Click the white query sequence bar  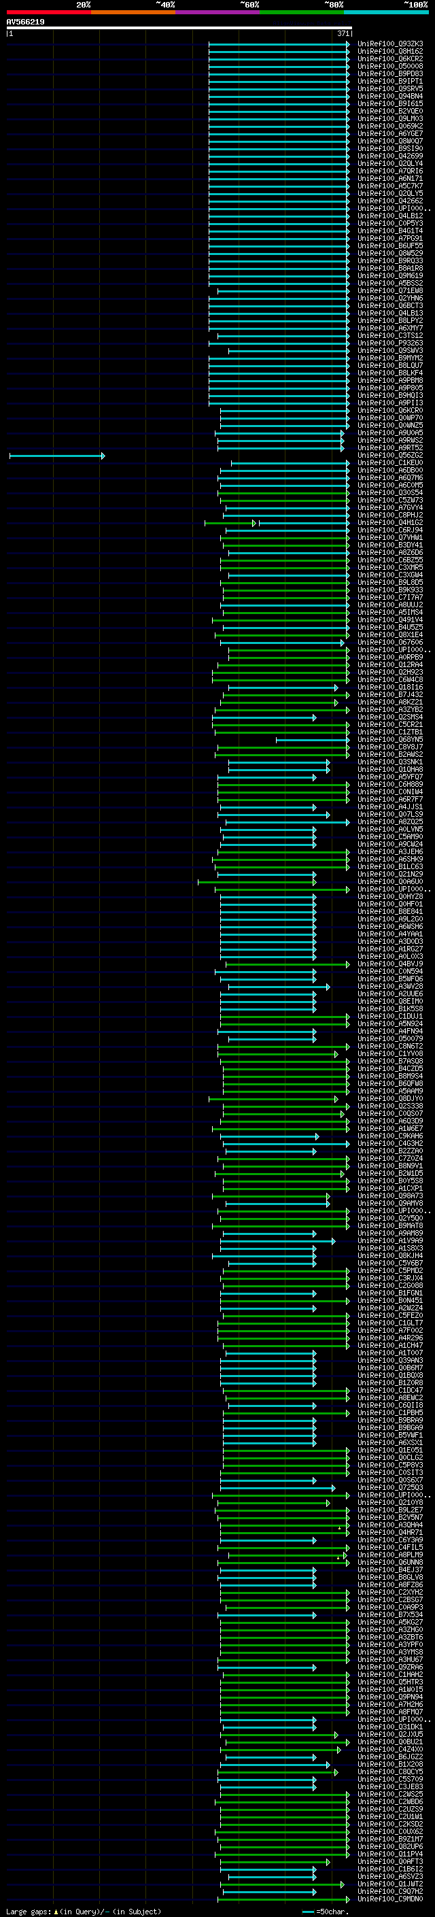click(179, 29)
